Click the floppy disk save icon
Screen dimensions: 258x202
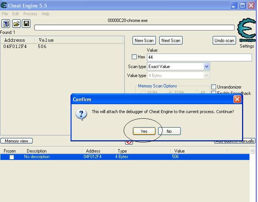tap(26, 23)
